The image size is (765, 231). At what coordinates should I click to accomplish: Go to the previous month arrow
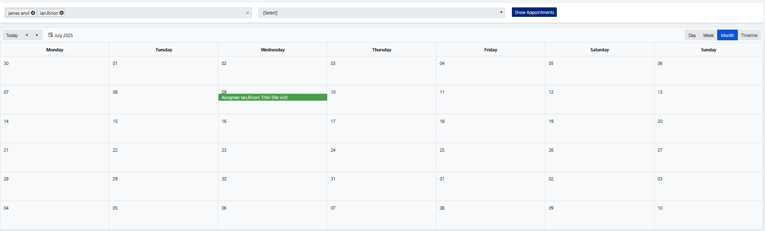pyautogui.click(x=27, y=35)
